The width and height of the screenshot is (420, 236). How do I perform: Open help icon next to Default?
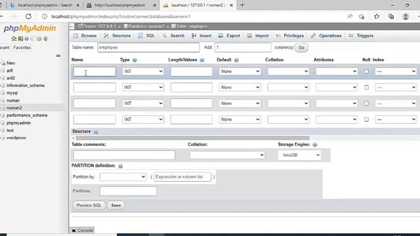(x=236, y=60)
